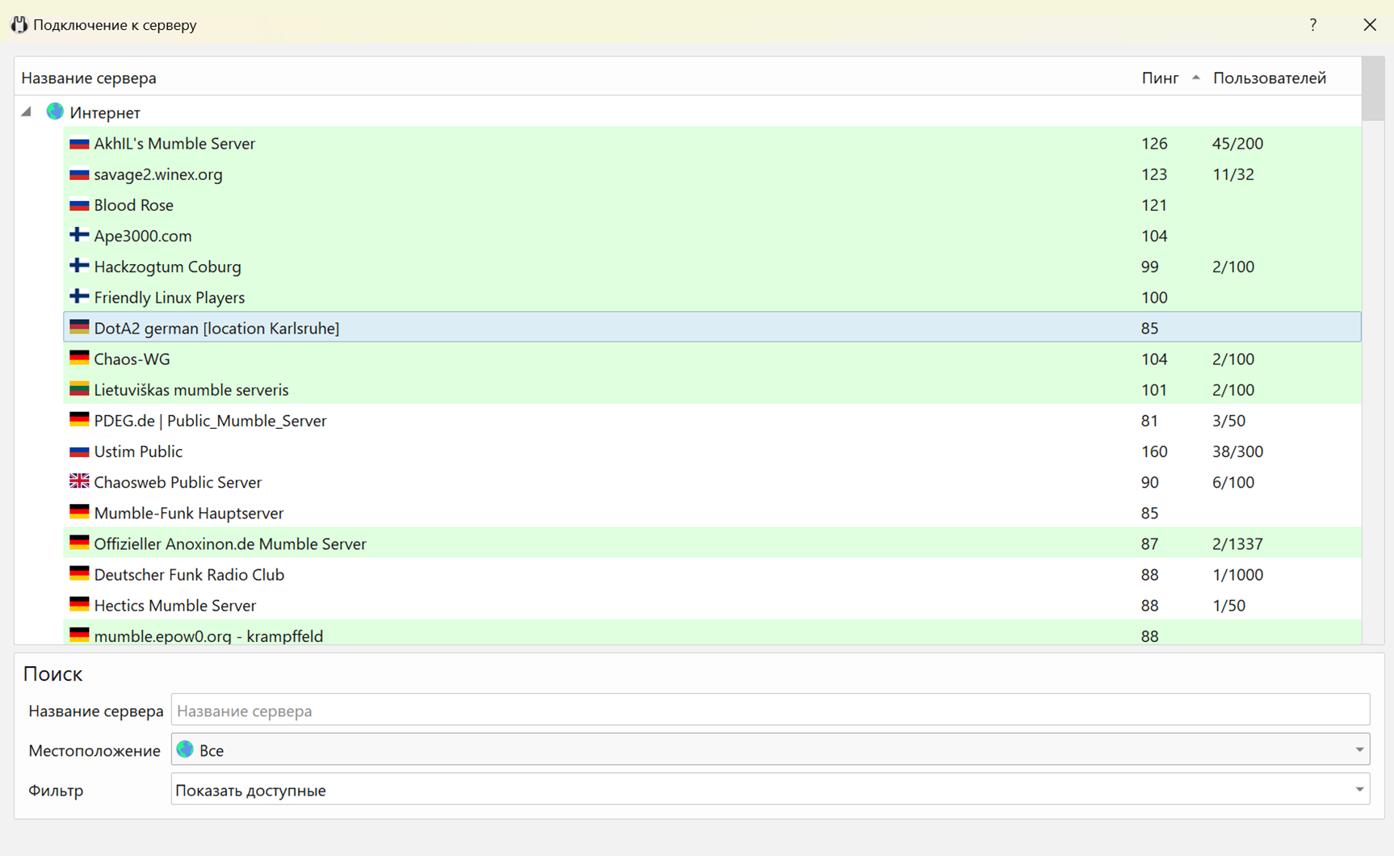Click the Название сервера column header
The height and width of the screenshot is (856, 1394).
pyautogui.click(x=89, y=78)
